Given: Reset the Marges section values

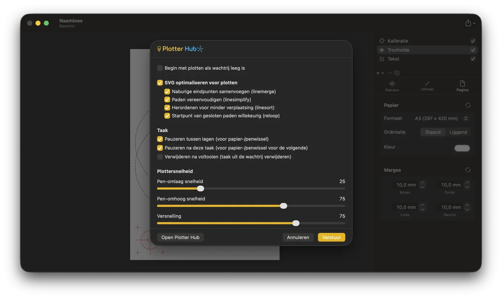Looking at the screenshot, I should coord(468,170).
